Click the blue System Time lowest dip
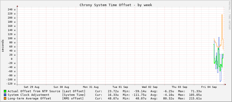 220,81
